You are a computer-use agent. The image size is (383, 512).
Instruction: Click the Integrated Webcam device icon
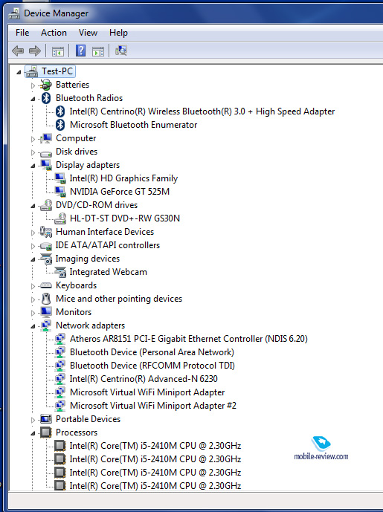(x=60, y=272)
